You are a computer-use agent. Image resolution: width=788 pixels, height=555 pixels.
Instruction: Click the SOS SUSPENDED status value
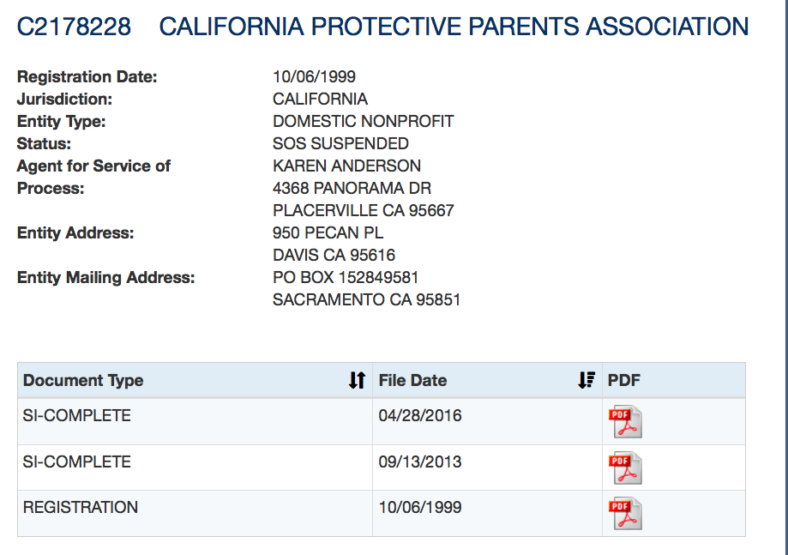(340, 143)
